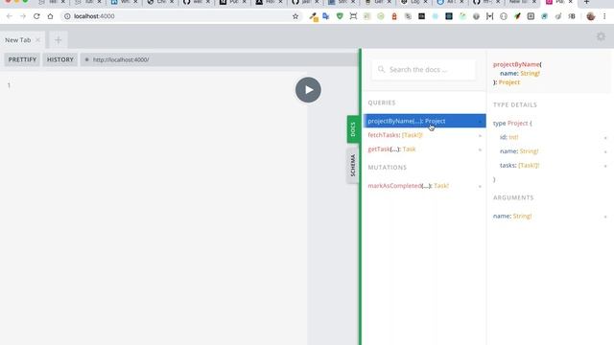Close the New Tab playground tab
Screen dimensions: 614x345
point(38,40)
